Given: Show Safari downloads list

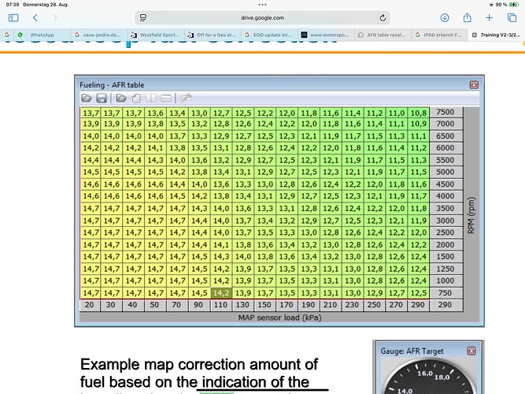Looking at the screenshot, I should (x=445, y=18).
